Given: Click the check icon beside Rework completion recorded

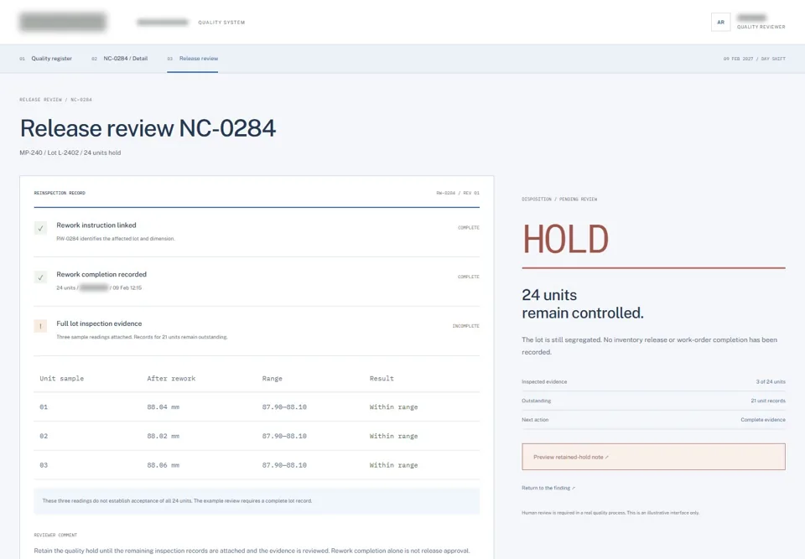Looking at the screenshot, I should click(x=40, y=277).
